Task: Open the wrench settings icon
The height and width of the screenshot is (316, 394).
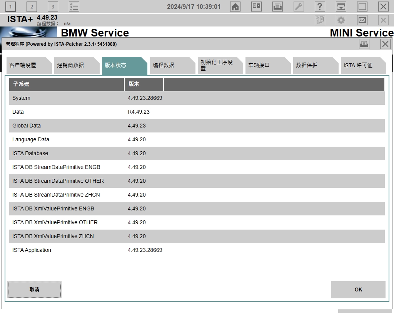Action: [x=299, y=7]
